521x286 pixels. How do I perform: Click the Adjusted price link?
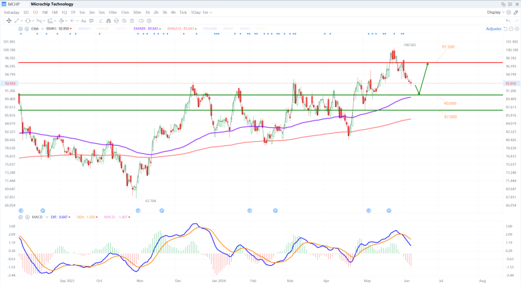coord(494,29)
